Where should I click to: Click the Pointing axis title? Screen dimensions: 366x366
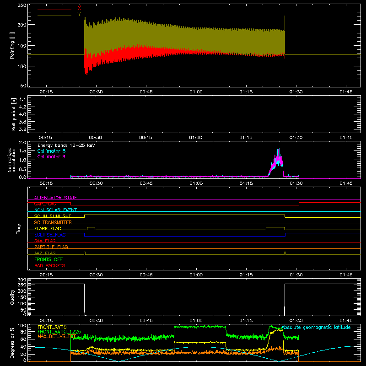click(12, 45)
